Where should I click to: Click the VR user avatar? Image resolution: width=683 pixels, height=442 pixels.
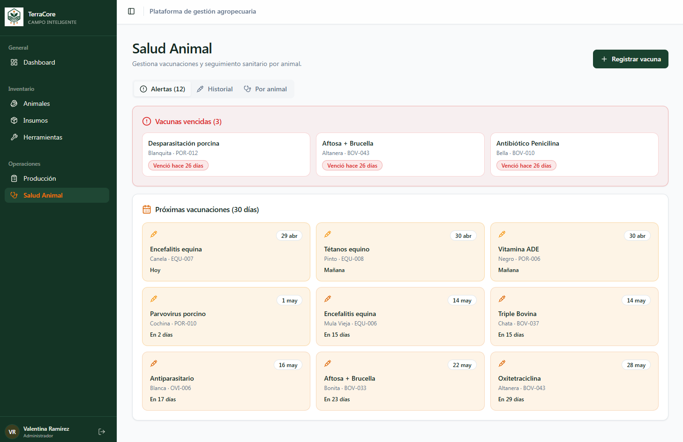click(x=12, y=432)
